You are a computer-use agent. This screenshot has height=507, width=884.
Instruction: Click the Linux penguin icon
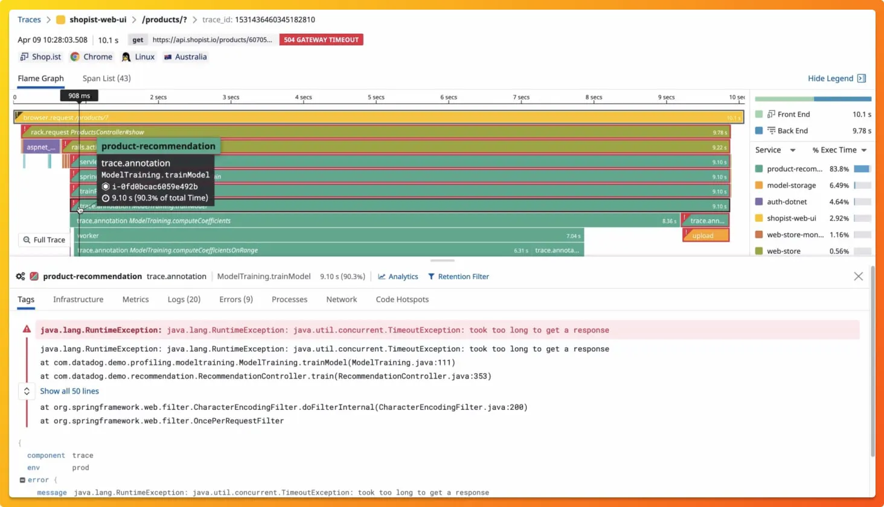coord(126,57)
